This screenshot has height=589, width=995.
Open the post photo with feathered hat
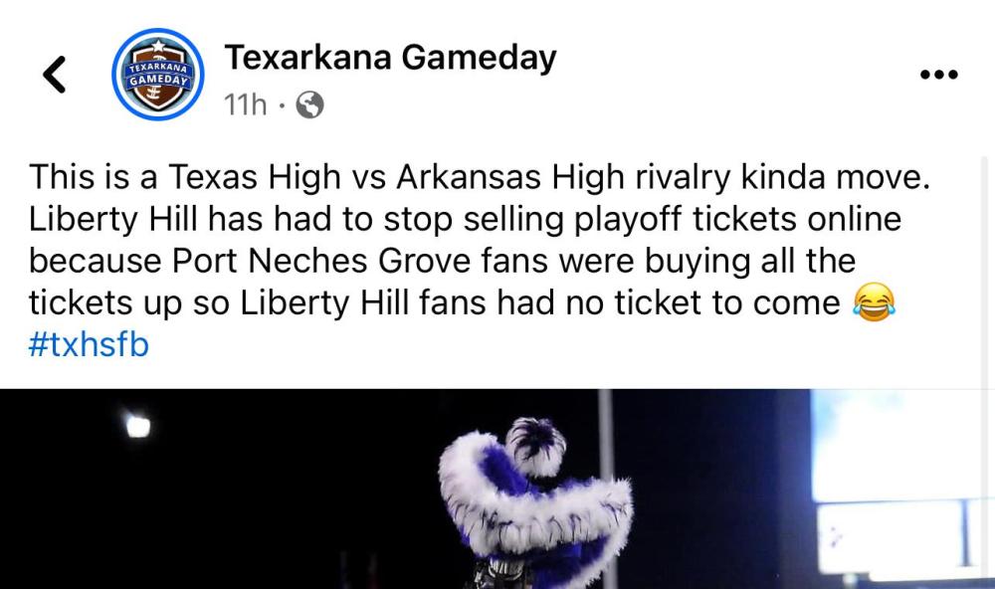click(497, 489)
